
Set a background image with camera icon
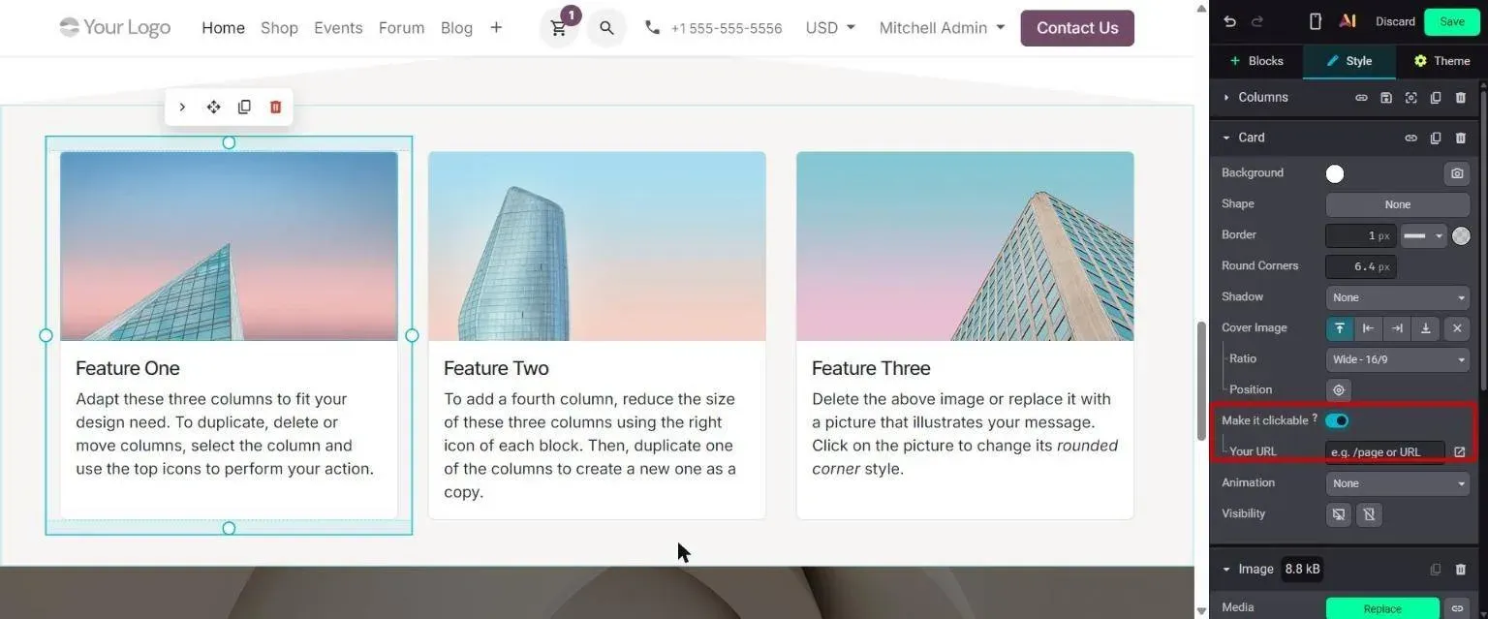[x=1457, y=173]
